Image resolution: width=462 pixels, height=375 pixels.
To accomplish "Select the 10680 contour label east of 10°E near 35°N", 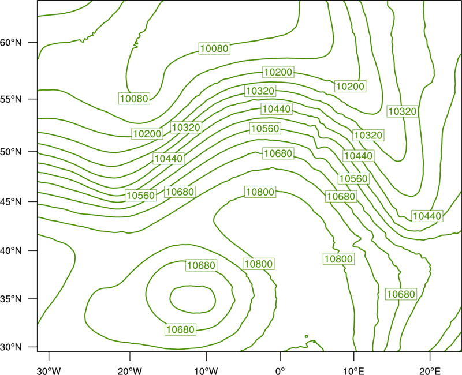I will point(401,294).
